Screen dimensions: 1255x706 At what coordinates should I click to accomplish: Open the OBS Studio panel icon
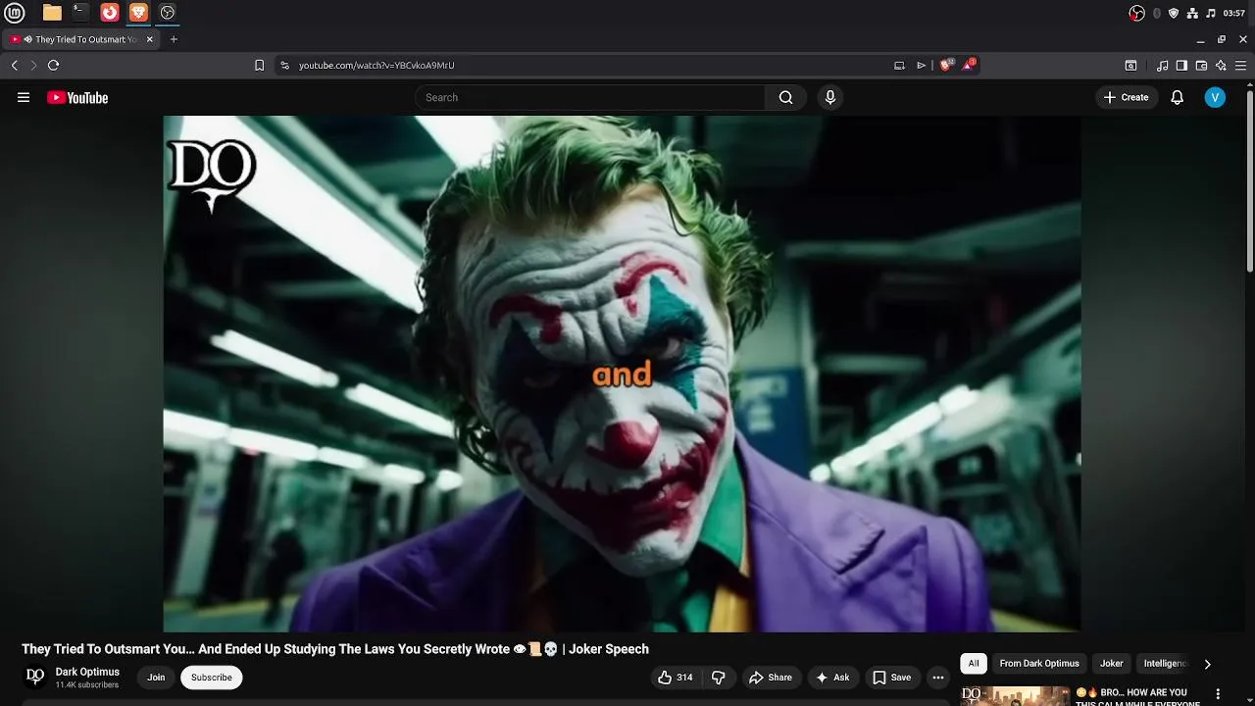coord(168,13)
